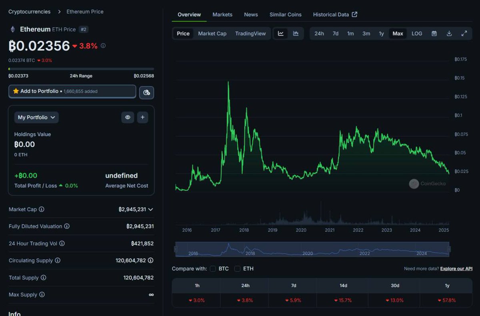Open the Overview tab

pyautogui.click(x=189, y=14)
